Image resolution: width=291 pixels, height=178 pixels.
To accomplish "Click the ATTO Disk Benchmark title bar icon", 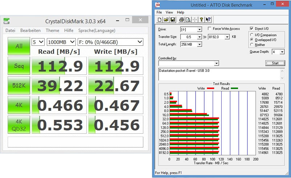I will pos(158,5).
